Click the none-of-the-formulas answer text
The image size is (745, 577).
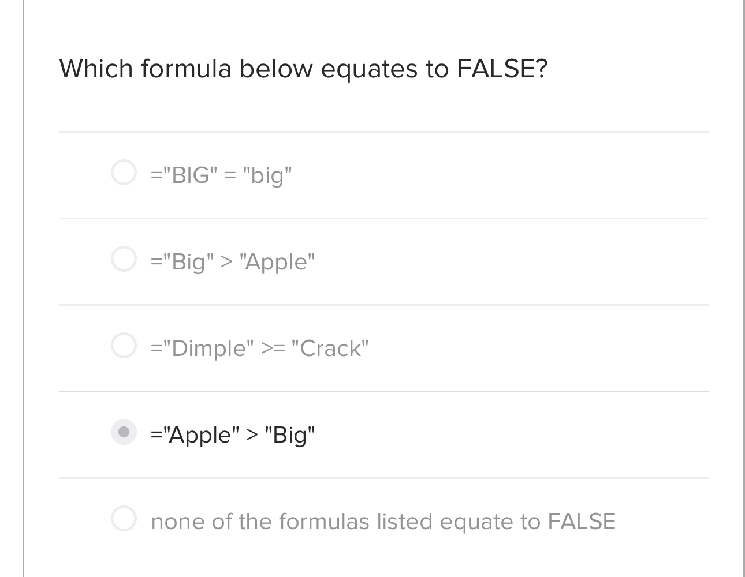383,520
